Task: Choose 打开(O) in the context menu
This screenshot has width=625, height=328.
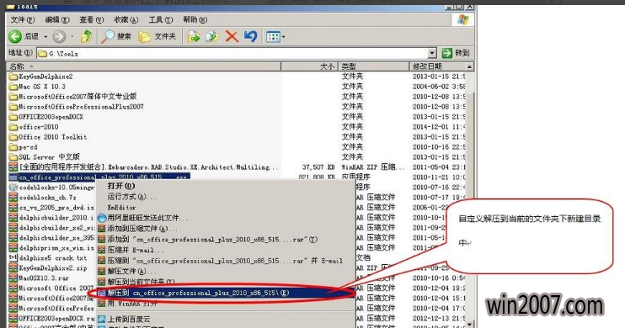Action: (x=121, y=186)
